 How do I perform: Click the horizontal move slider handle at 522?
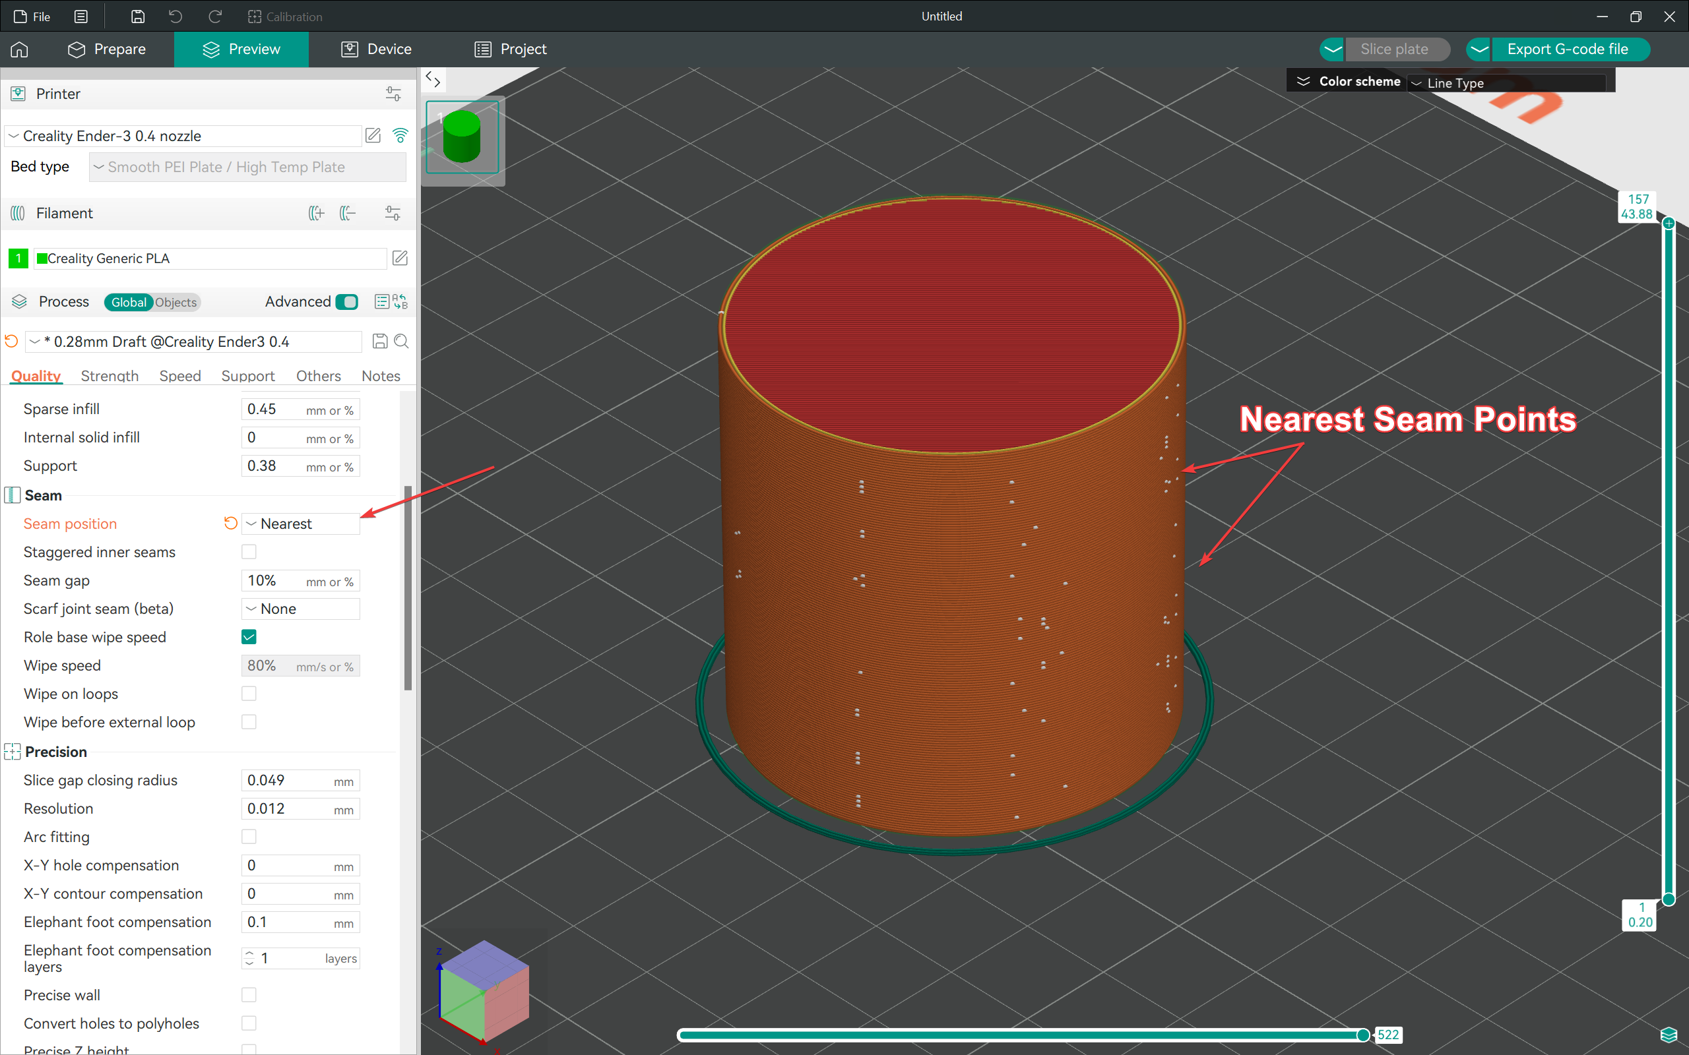pyautogui.click(x=1362, y=1035)
